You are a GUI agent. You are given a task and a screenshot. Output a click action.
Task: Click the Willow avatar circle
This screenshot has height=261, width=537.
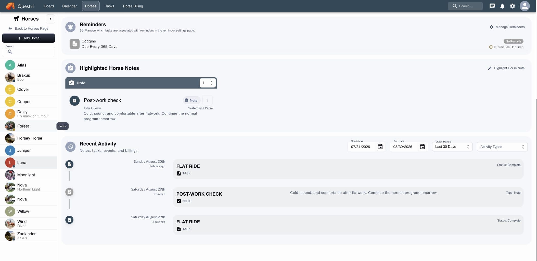pyautogui.click(x=10, y=211)
